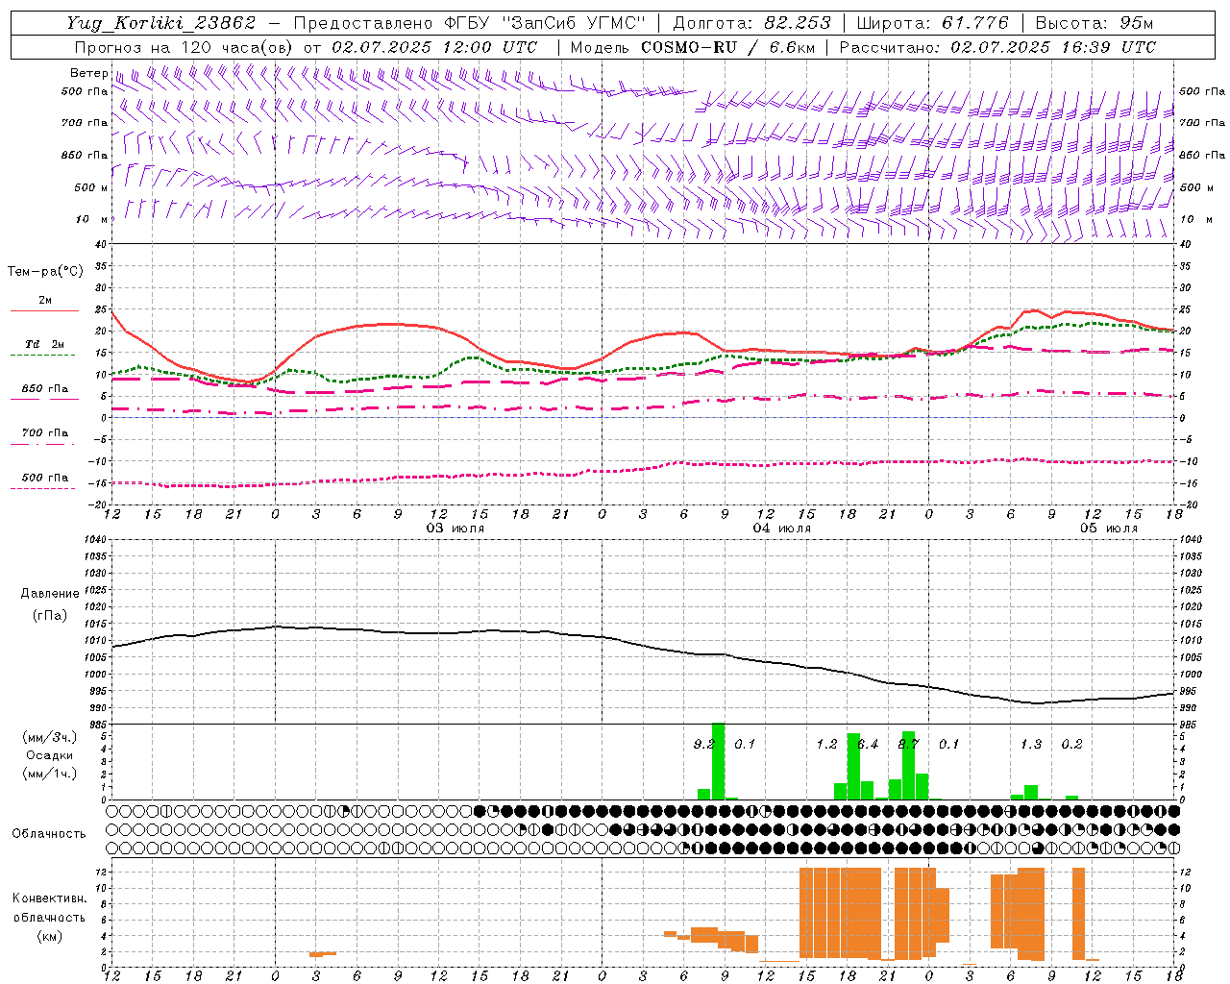Click the Давление pressure label

(x=50, y=594)
